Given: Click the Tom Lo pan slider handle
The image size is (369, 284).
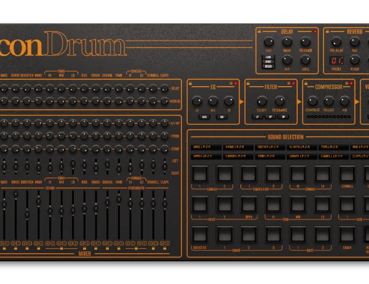Looking at the screenshot, I should [x=73, y=163].
